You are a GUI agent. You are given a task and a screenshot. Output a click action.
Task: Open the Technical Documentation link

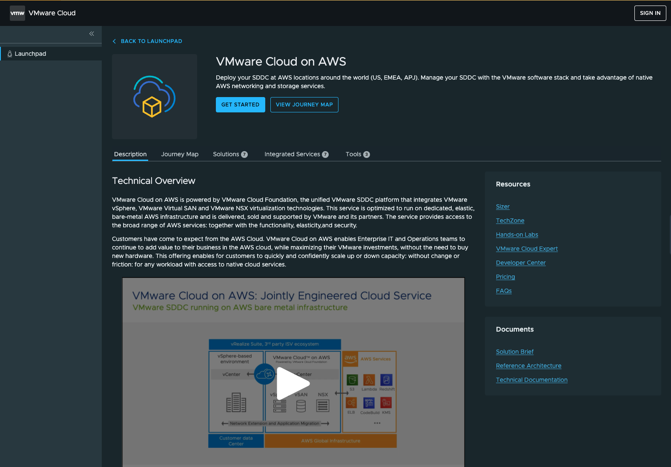[532, 380]
